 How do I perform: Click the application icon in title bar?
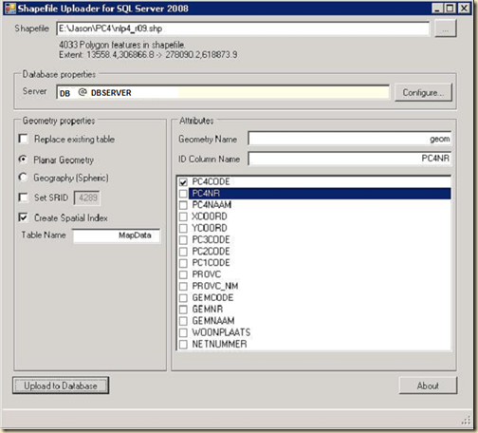point(10,9)
